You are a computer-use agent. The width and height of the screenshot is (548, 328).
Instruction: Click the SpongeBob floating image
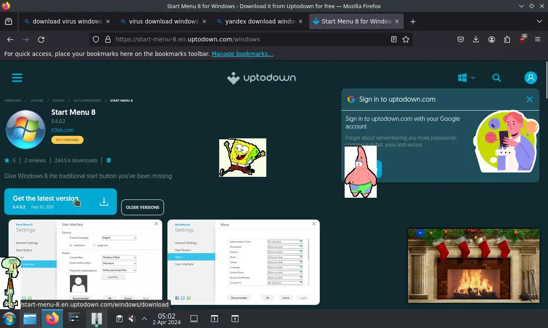click(x=243, y=158)
